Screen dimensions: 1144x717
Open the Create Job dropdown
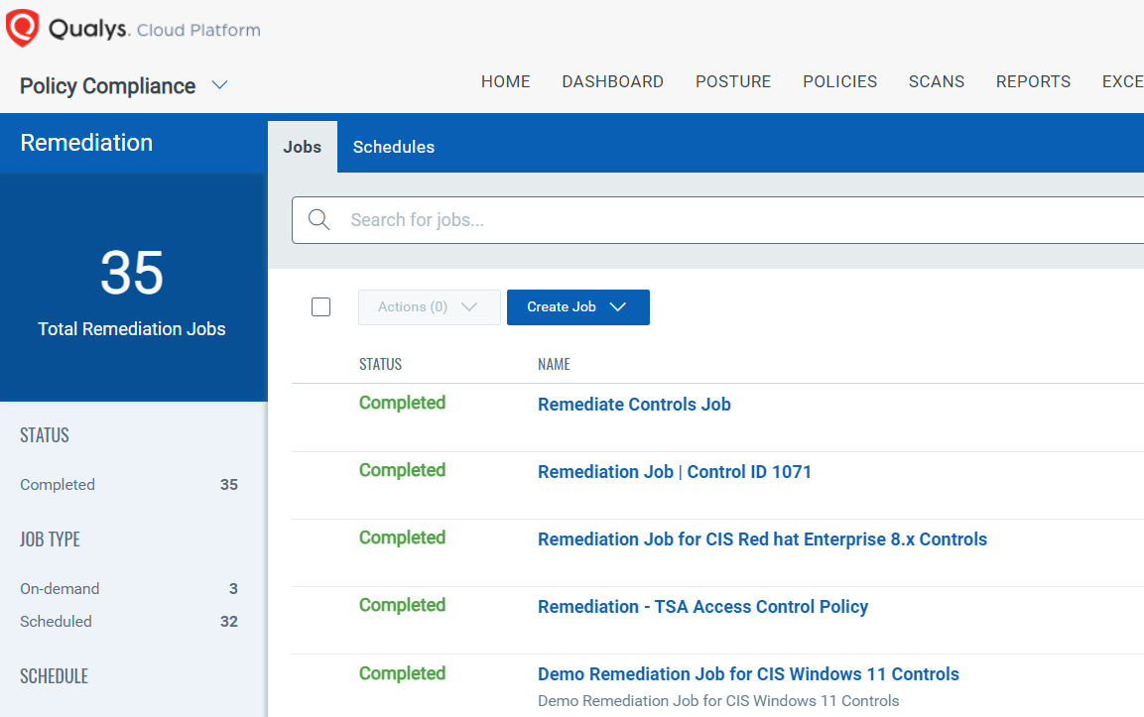[x=577, y=307]
